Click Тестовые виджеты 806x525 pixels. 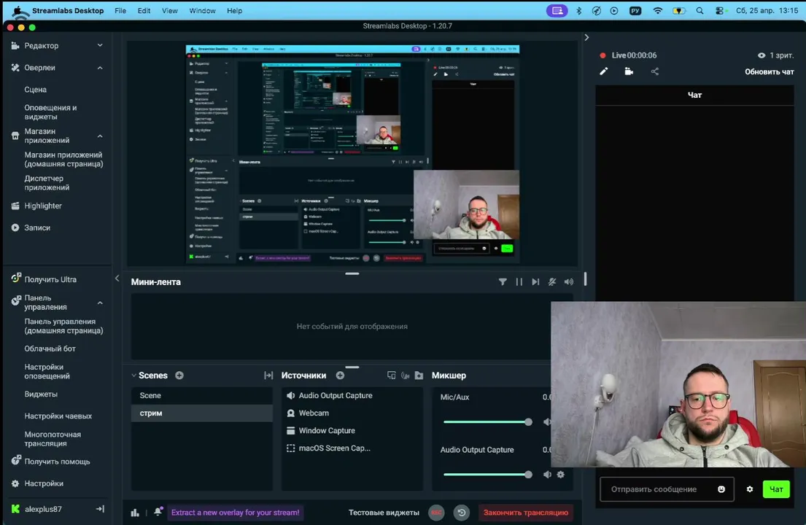384,513
